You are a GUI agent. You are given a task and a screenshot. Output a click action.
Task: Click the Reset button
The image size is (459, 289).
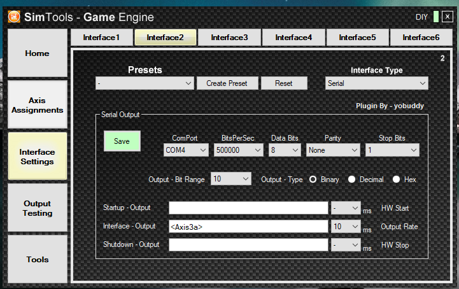point(283,83)
